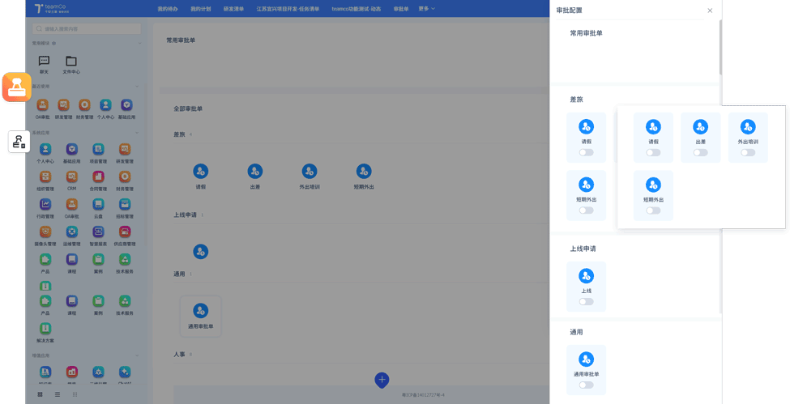Click the blue plus button at bottom
Image resolution: width=790 pixels, height=404 pixels.
pos(382,380)
